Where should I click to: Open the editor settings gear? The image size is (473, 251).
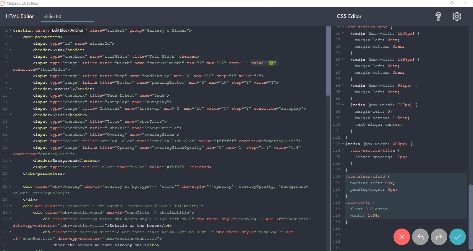pos(457,17)
